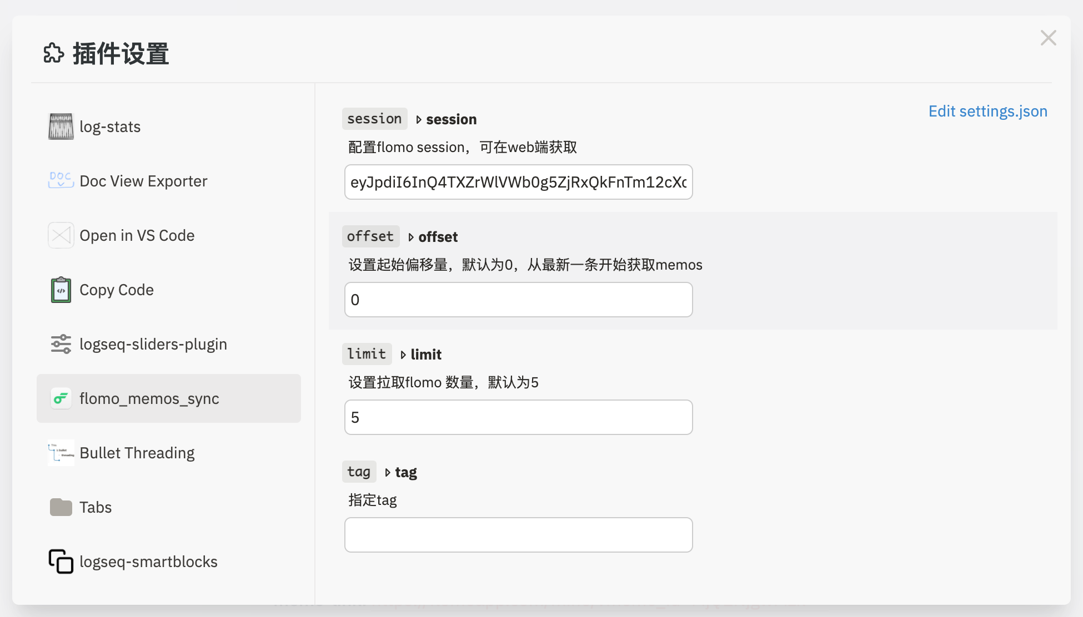Screen dimensions: 1083x617
Task: Click the limit number input field
Action: 518,417
